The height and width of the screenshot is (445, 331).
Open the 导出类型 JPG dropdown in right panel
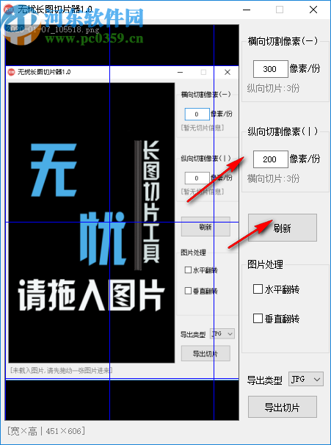coord(306,379)
